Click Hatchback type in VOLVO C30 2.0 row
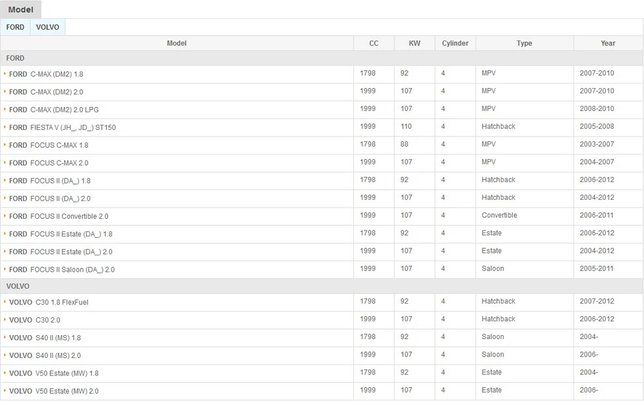644x401 pixels. tap(498, 319)
